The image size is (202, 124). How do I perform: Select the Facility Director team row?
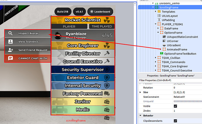83,53
